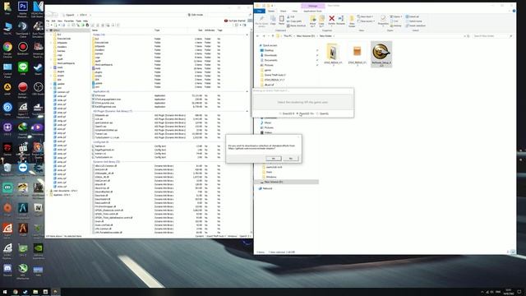
Task: Click No in the download prompt
Action: pyautogui.click(x=290, y=159)
